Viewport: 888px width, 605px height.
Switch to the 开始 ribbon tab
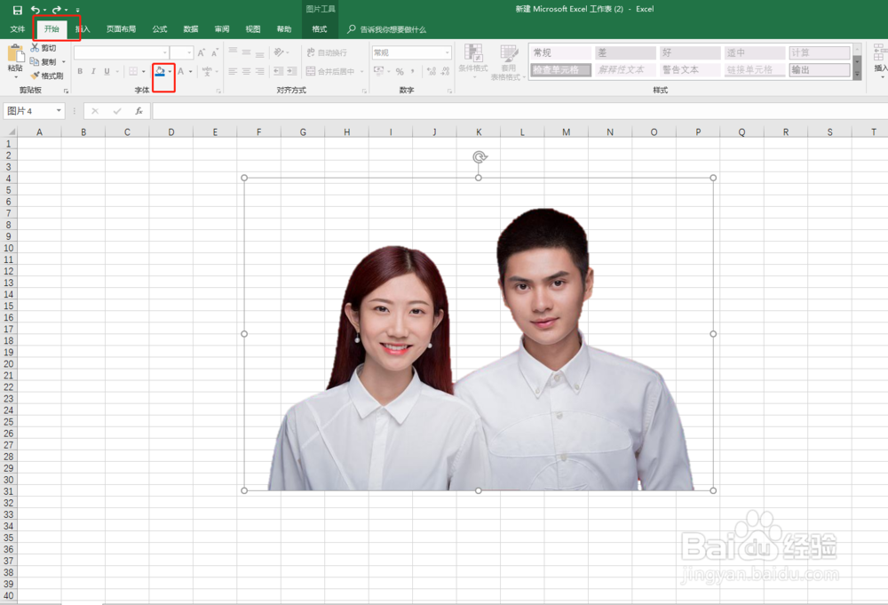coord(52,29)
